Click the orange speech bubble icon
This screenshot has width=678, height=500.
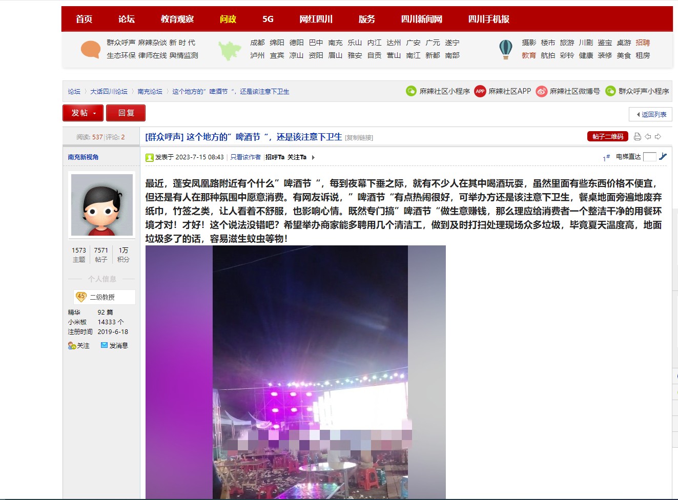point(91,49)
